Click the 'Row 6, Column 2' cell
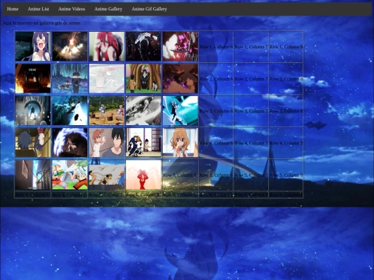 click(70, 195)
